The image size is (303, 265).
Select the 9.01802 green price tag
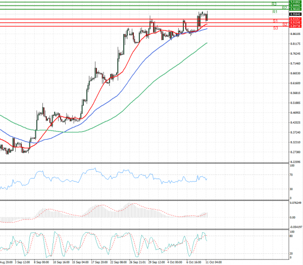click(295, 2)
